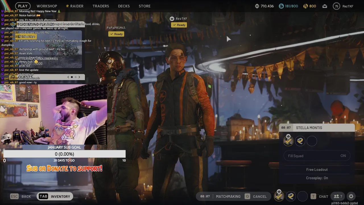Open the CHAT button
364x205 pixels.
click(324, 196)
